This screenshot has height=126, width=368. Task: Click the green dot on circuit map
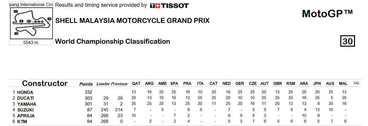(39, 21)
